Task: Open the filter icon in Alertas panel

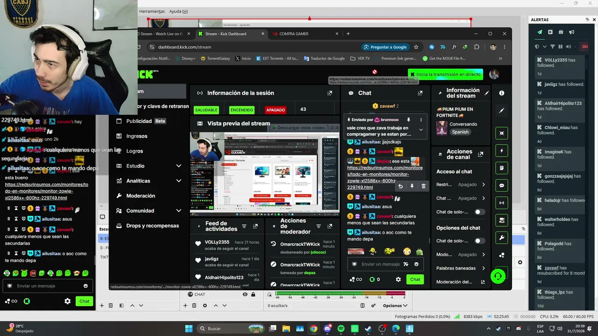Action: 553,47
